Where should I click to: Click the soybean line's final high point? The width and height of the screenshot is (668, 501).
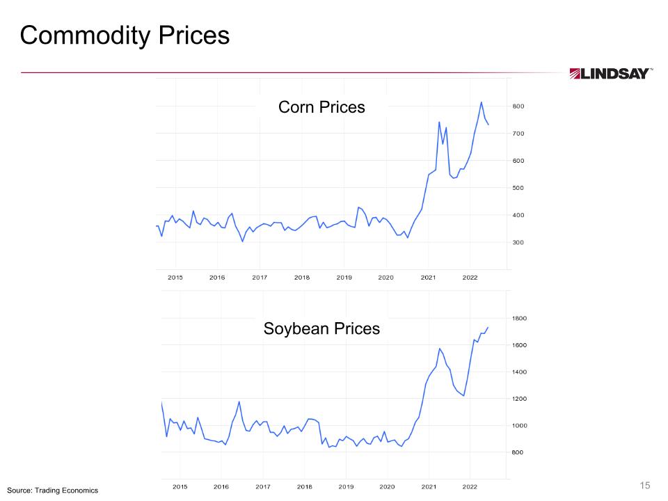tap(488, 327)
